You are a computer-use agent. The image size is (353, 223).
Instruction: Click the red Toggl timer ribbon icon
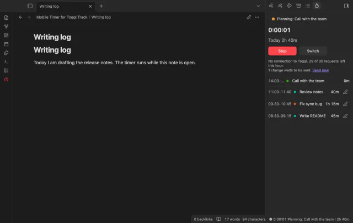click(6, 79)
